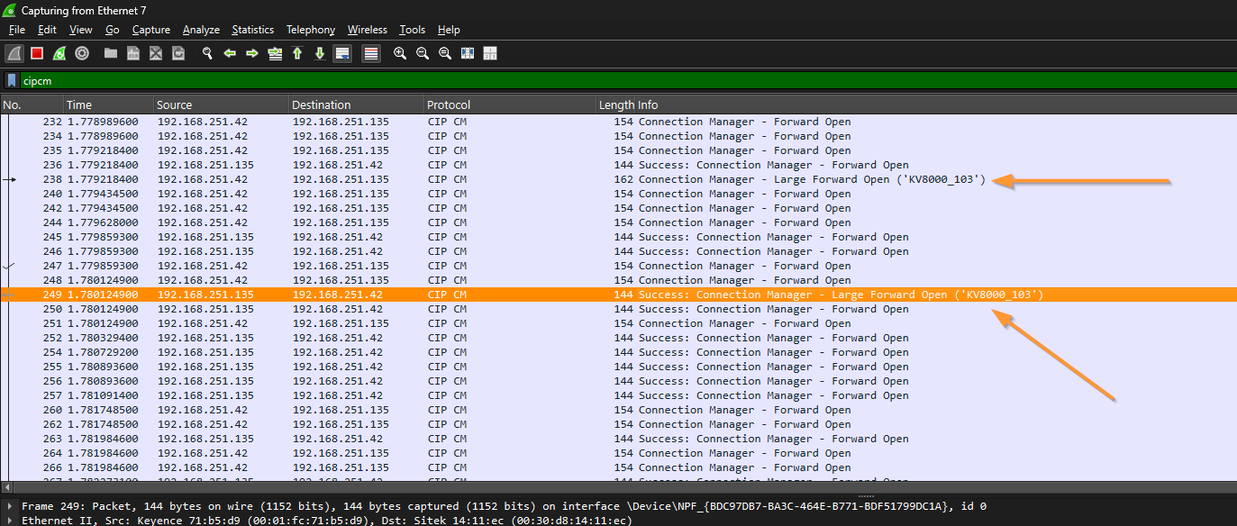Jump to the first packet arrow
Screen dimensions: 1237x526
pos(297,53)
